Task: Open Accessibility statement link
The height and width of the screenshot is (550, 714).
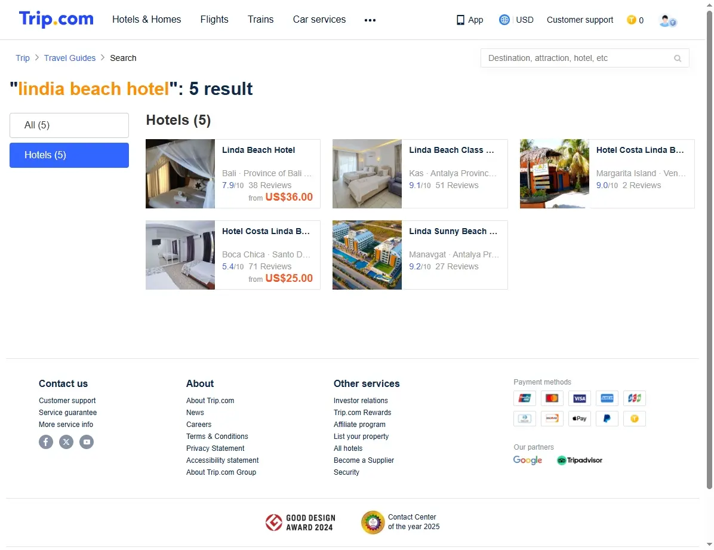Action: point(222,460)
